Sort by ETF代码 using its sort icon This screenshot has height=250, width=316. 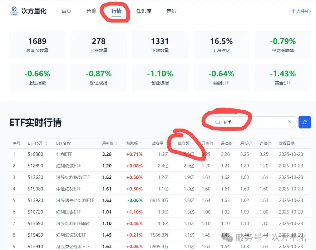(46, 143)
